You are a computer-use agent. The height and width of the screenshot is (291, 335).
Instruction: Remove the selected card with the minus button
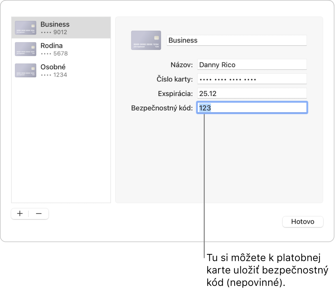[x=39, y=214]
